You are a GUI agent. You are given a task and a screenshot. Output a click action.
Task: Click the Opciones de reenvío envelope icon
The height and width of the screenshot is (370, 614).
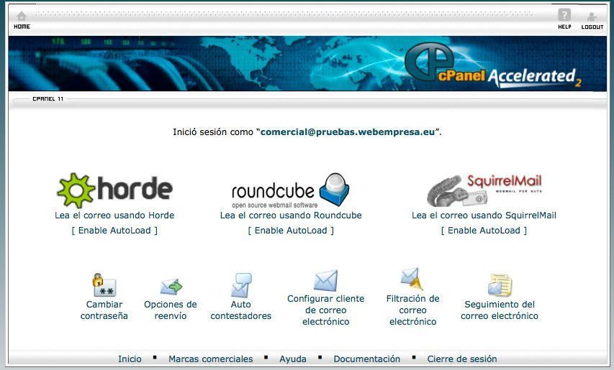click(x=171, y=287)
